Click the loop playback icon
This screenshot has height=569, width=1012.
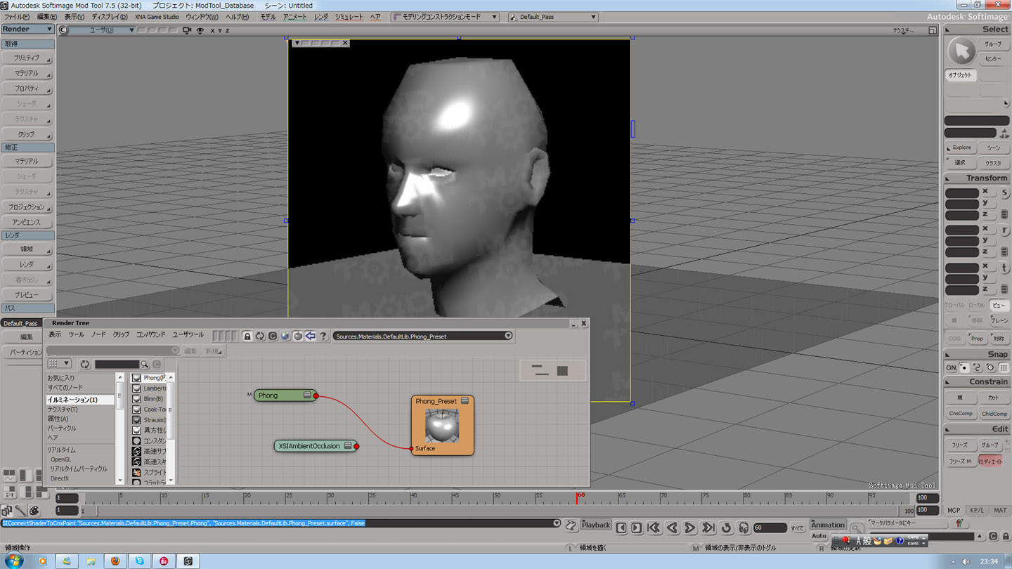(726, 528)
